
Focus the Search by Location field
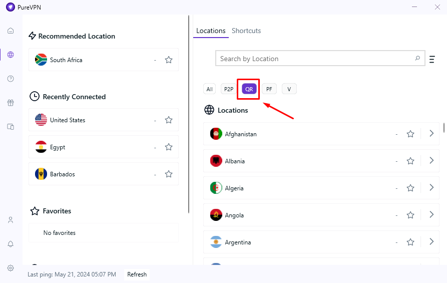(x=320, y=59)
